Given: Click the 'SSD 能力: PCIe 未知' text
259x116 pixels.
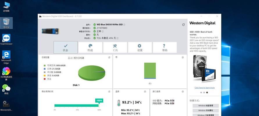Looking at the screenshot, I should [x=163, y=101].
